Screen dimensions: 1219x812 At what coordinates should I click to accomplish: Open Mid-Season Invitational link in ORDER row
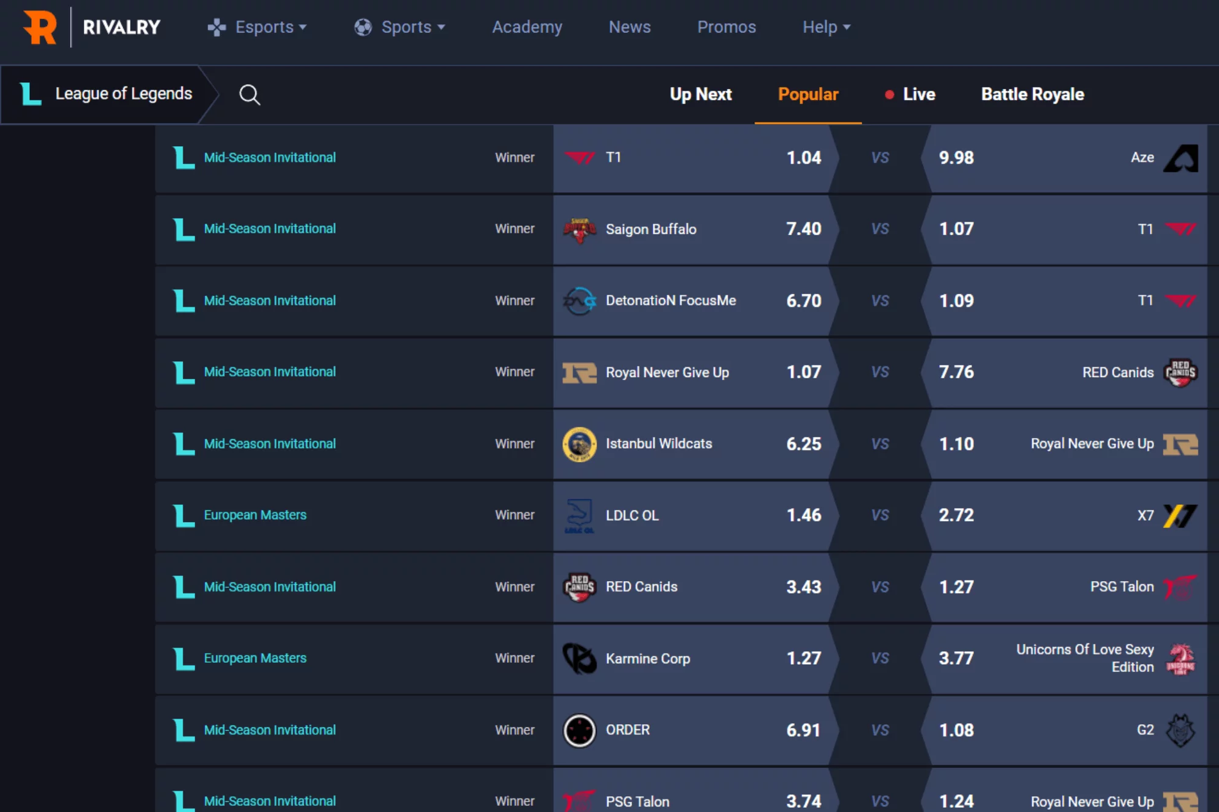(269, 730)
